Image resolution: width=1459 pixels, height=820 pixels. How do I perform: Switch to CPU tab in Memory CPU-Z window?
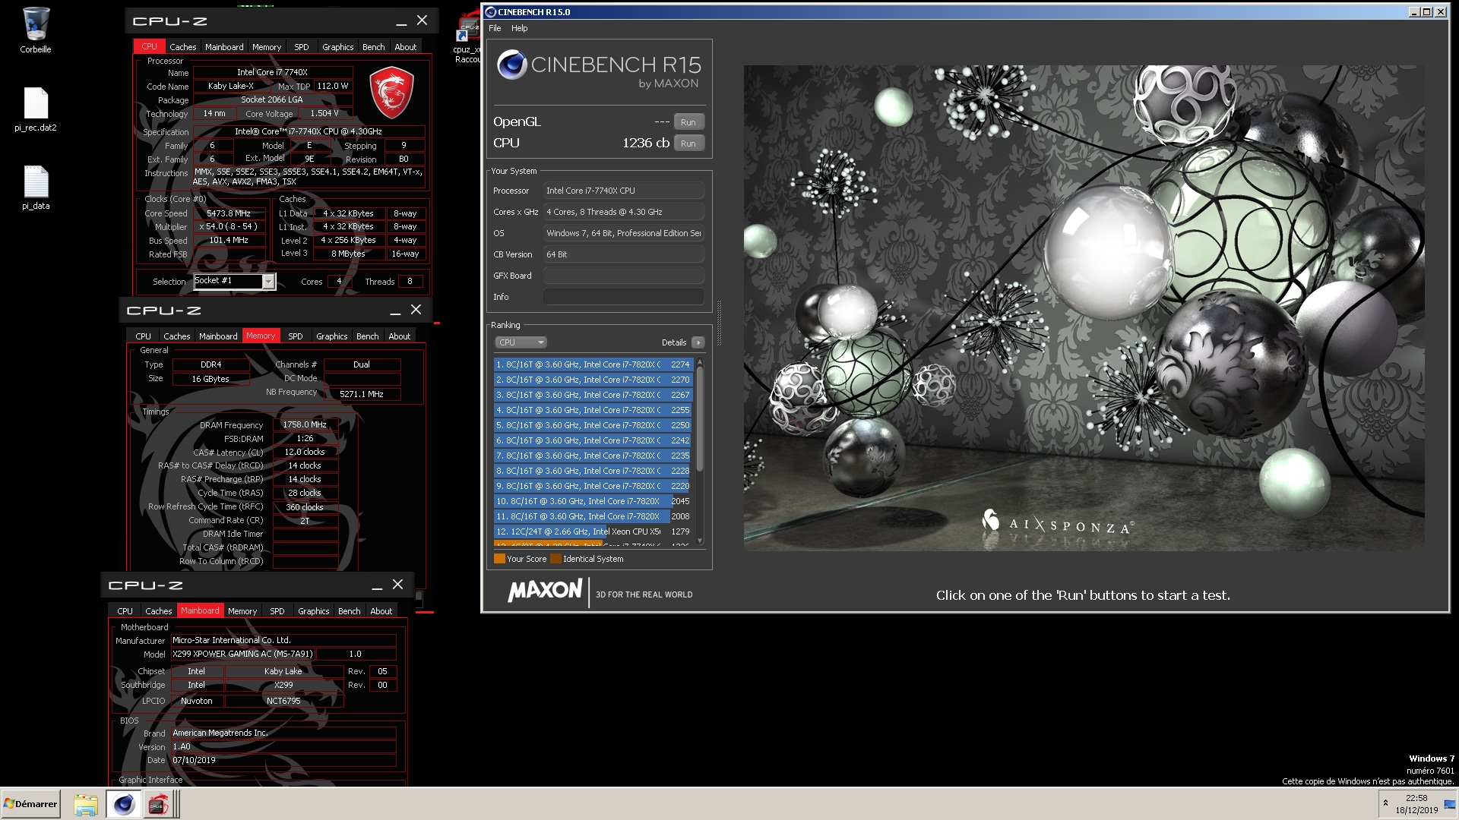(x=143, y=336)
